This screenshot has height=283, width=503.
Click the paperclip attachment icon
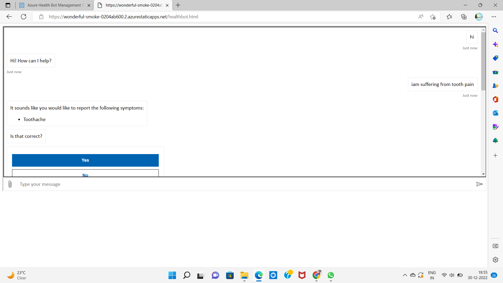10,184
